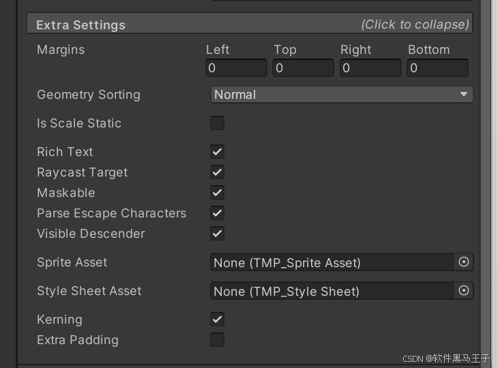Click the Left margin input field

tap(236, 68)
